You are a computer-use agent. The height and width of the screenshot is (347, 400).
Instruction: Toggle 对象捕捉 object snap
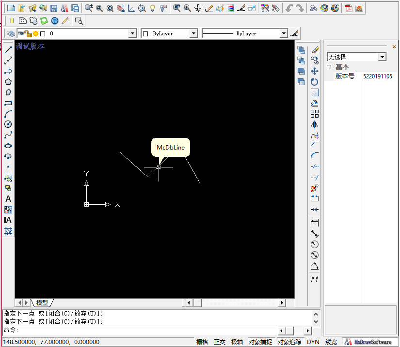point(260,342)
